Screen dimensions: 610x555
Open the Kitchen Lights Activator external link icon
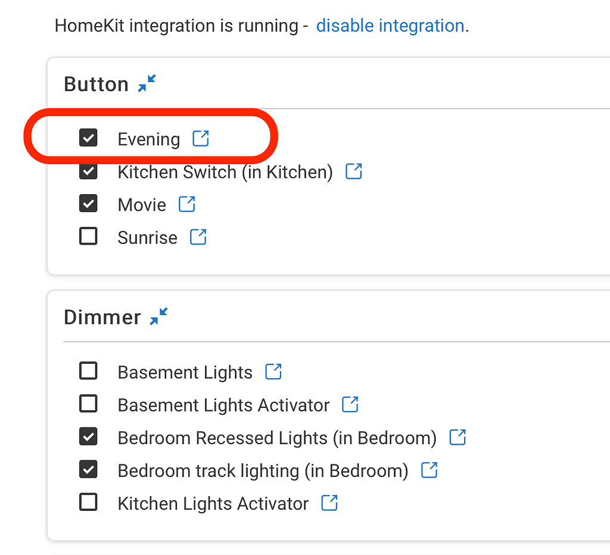click(329, 502)
